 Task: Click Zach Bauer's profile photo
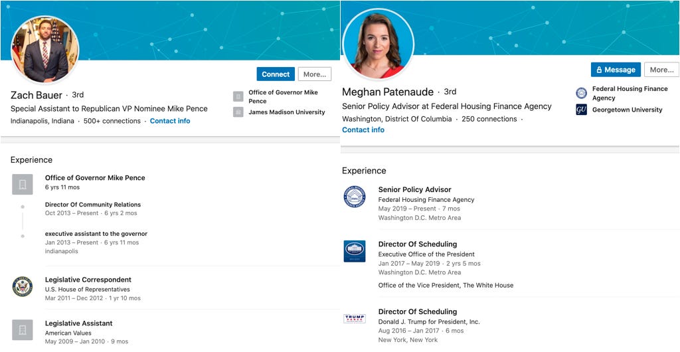point(45,50)
